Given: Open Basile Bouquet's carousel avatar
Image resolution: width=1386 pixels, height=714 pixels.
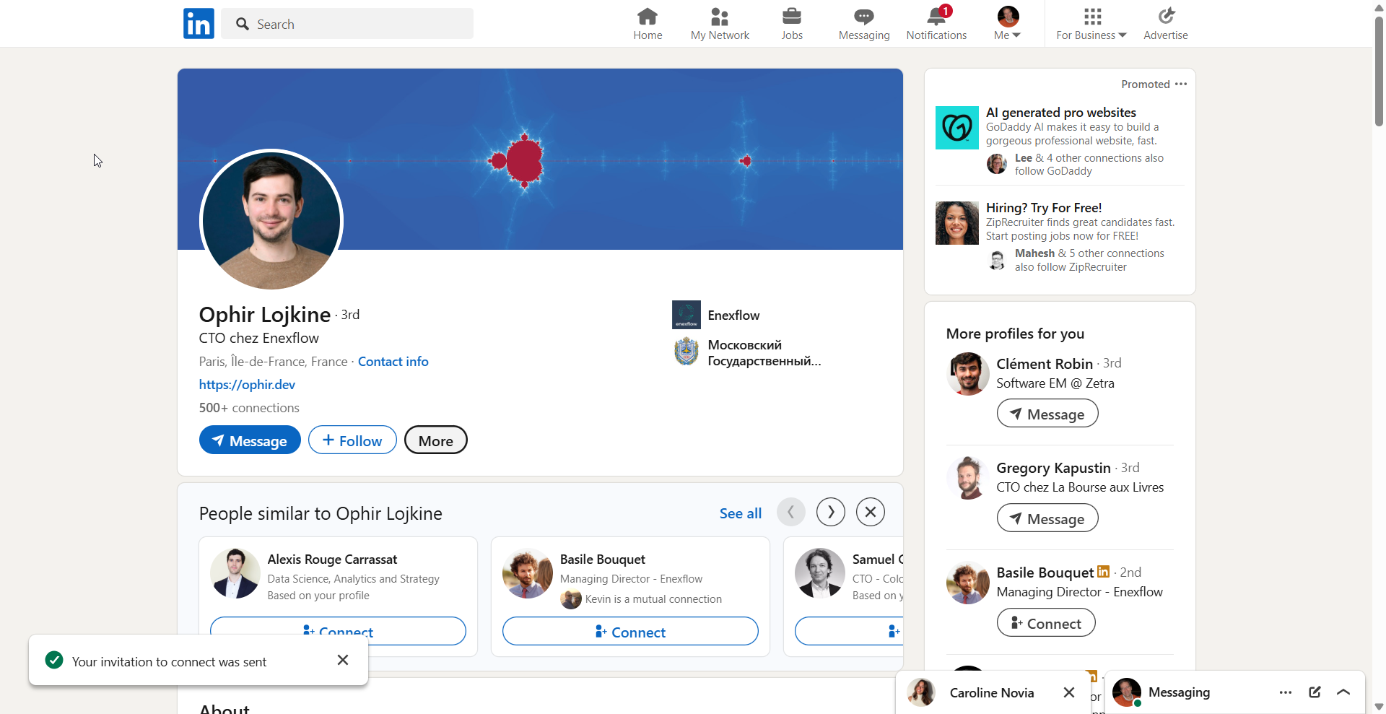Looking at the screenshot, I should point(528,573).
